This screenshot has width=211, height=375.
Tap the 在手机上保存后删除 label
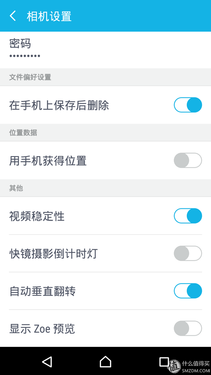(x=59, y=105)
